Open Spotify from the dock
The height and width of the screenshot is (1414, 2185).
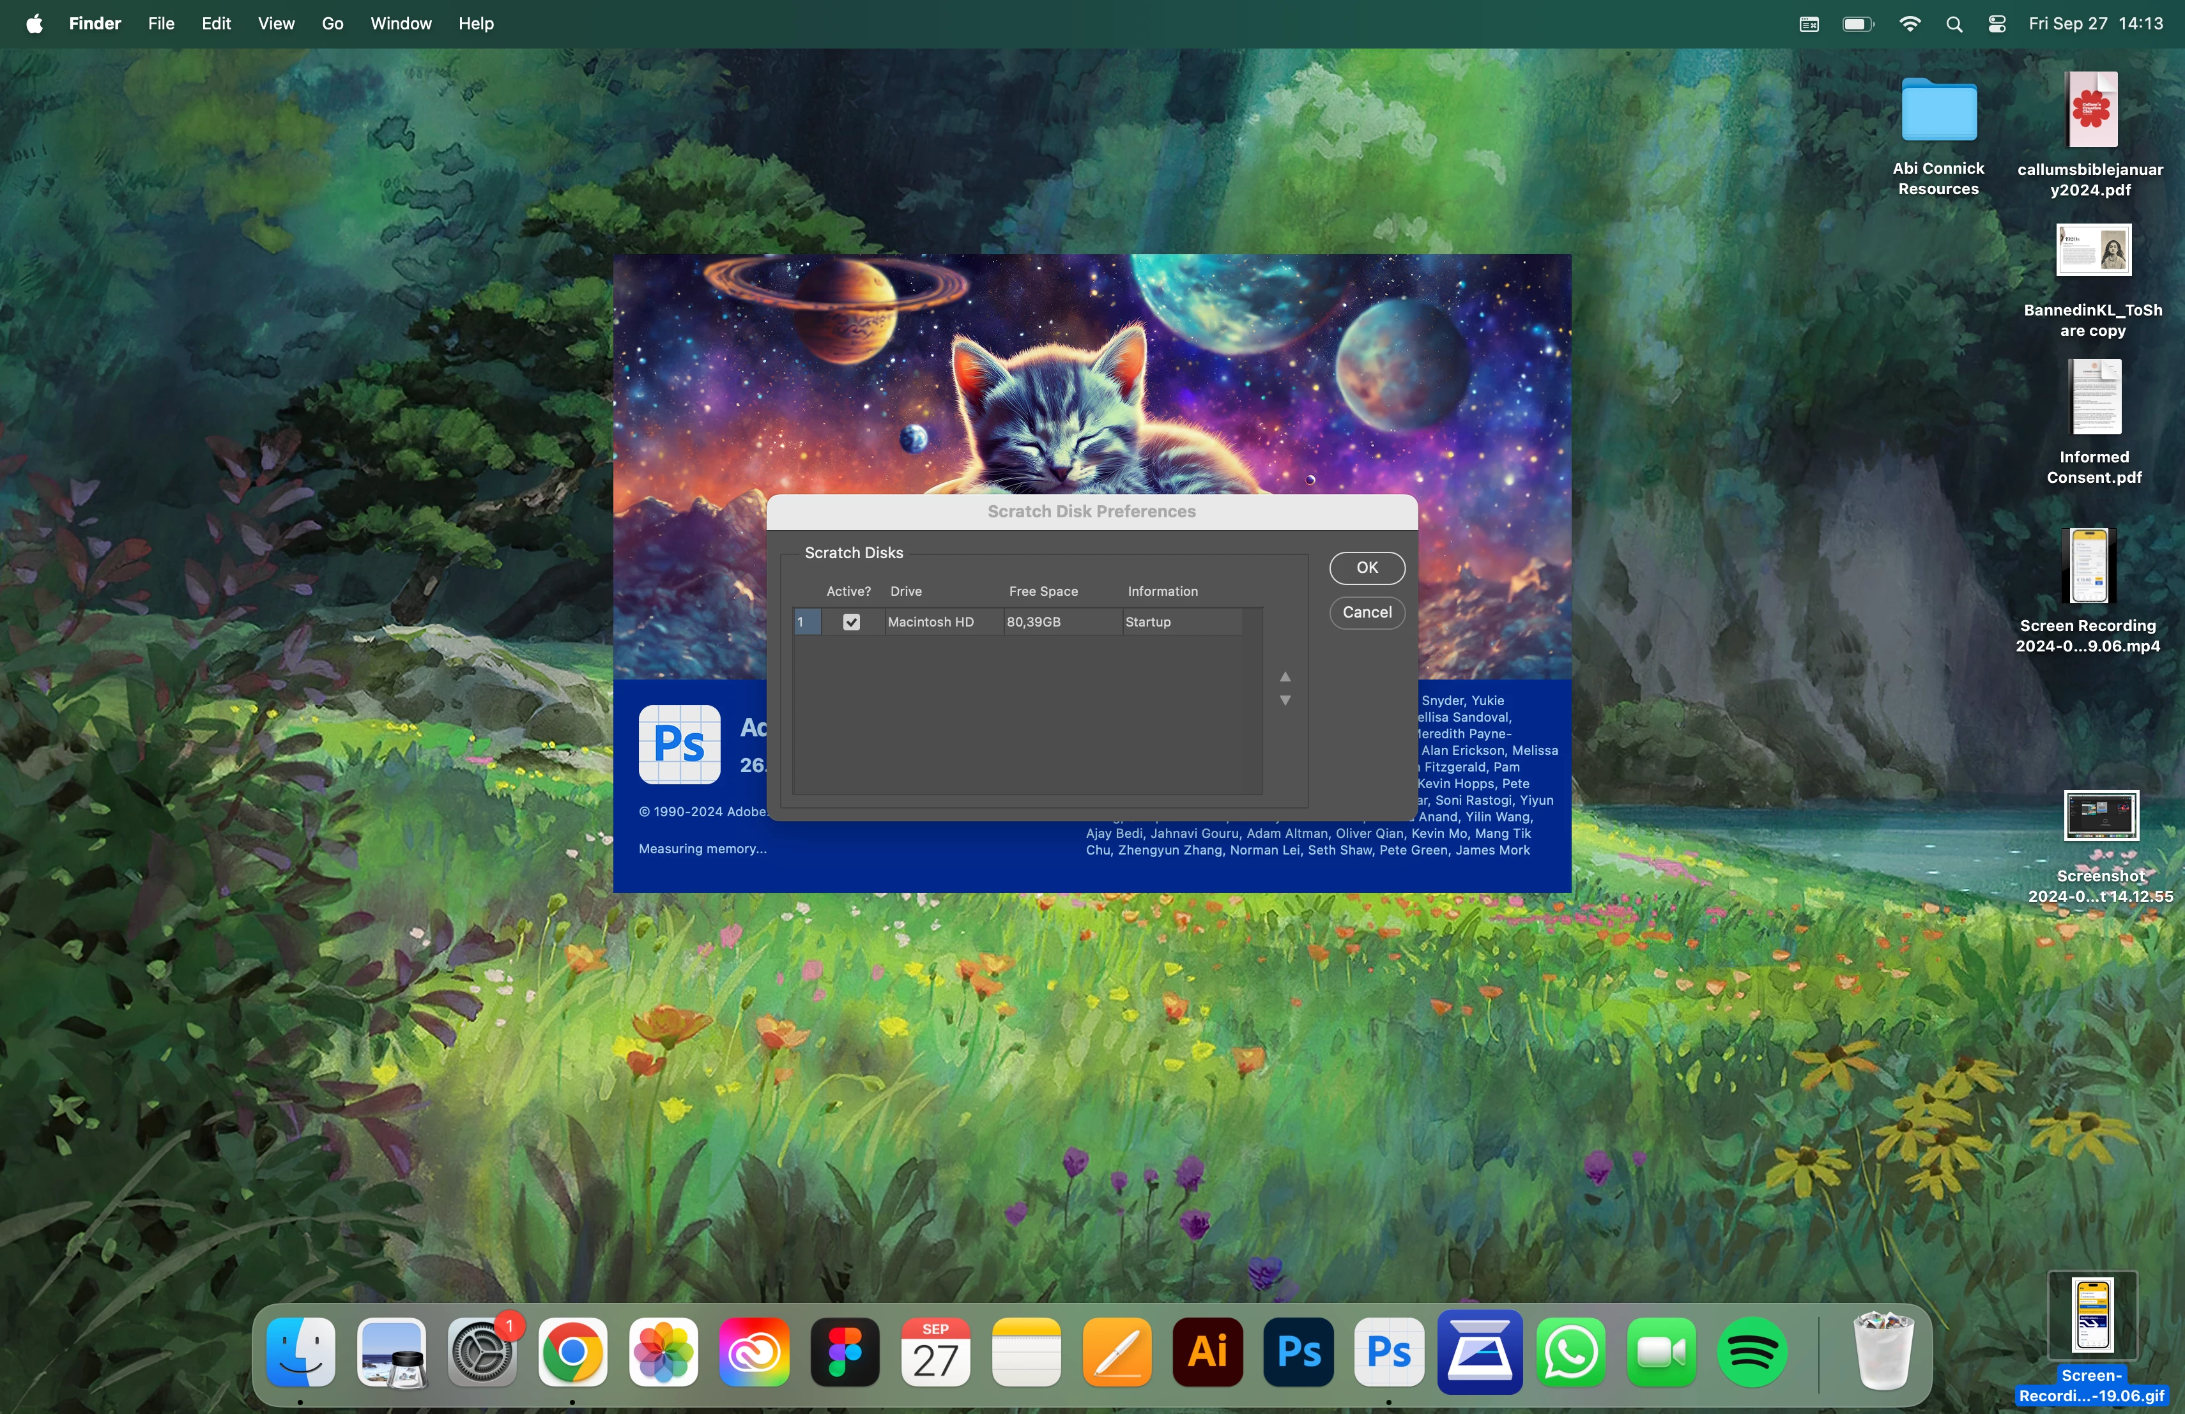click(1752, 1351)
